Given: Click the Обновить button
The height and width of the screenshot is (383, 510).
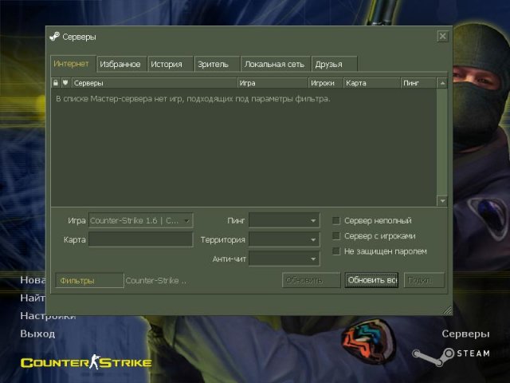Looking at the screenshot, I should coord(312,280).
